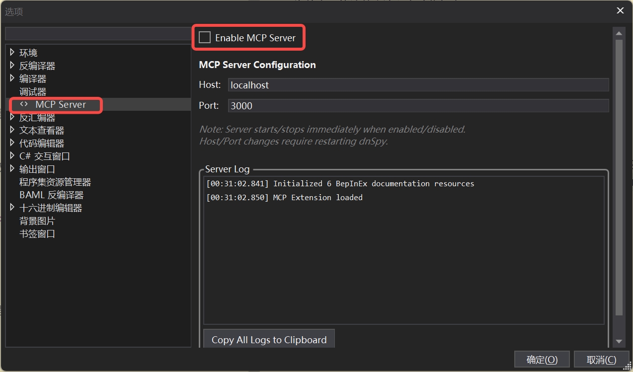Image resolution: width=633 pixels, height=372 pixels.
Task: Open 程序集资源管理器 settings page
Action: (x=55, y=182)
